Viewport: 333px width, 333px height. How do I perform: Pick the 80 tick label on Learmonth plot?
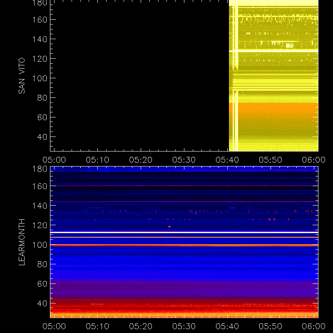(x=42, y=264)
